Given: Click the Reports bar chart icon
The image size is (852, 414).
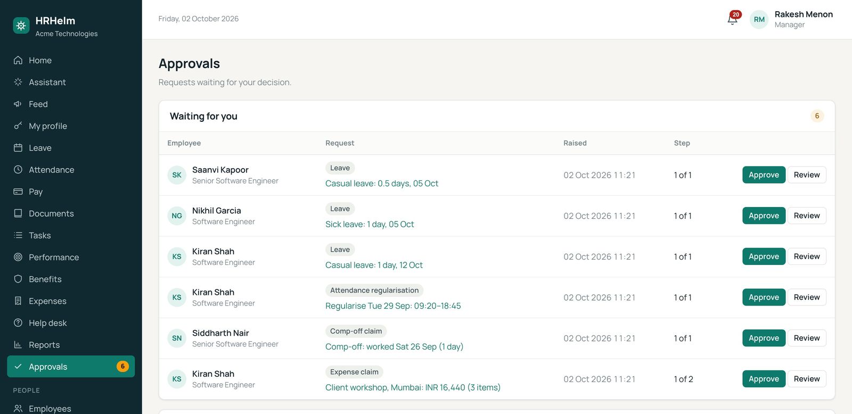Looking at the screenshot, I should 18,344.
